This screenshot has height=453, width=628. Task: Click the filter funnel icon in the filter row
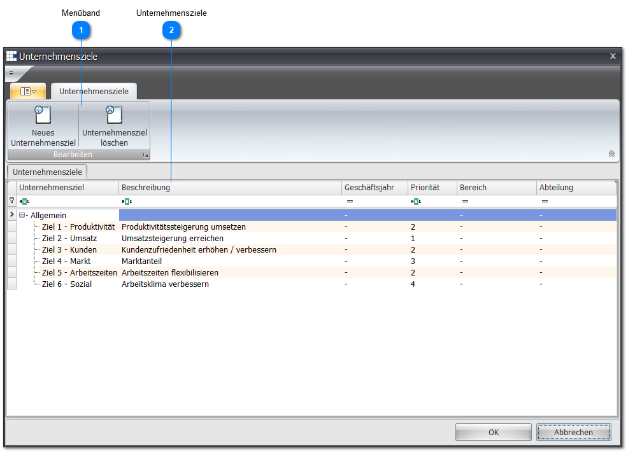click(11, 200)
